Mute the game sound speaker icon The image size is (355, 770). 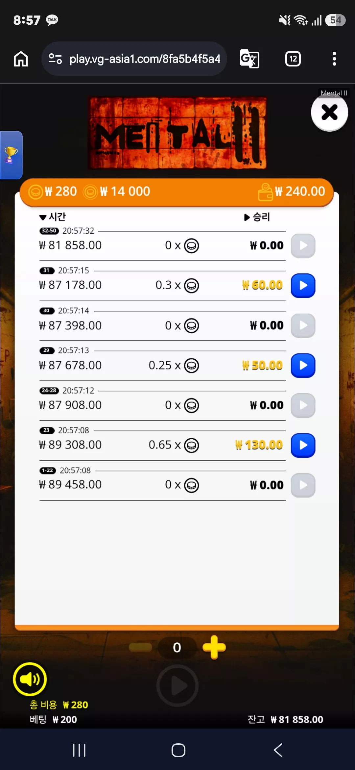tap(30, 679)
